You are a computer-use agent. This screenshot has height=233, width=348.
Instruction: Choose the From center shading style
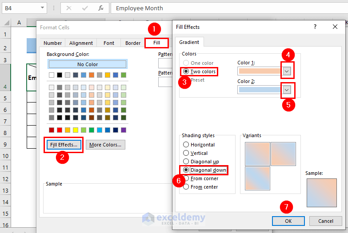coord(200,187)
